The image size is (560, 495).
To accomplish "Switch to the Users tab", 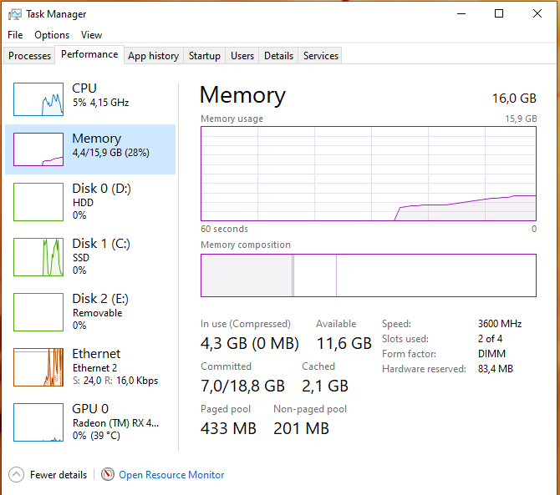I will click(242, 56).
